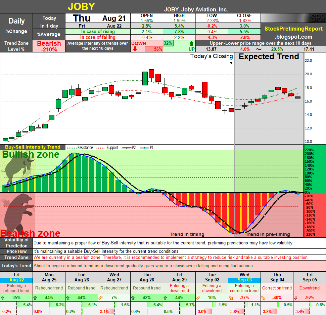Click the red down arrow beside -92%
The image size is (326, 315).
tap(296, 298)
